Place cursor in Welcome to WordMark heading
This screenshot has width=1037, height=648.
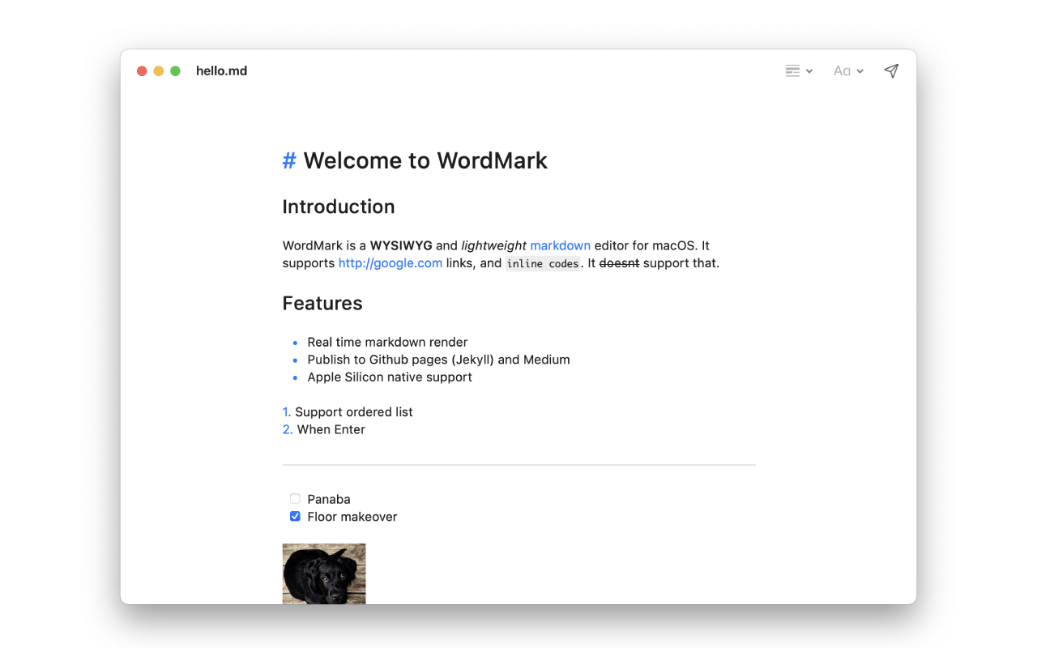point(425,160)
